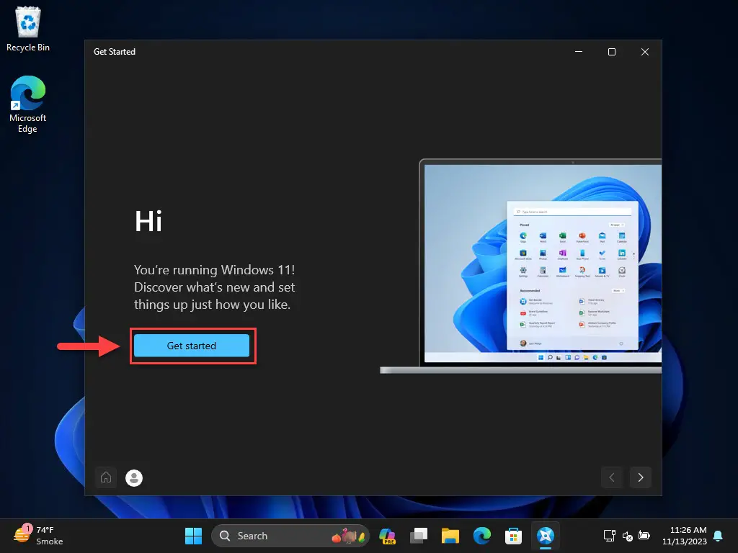Launch Copilot preview from the taskbar

tap(387, 536)
